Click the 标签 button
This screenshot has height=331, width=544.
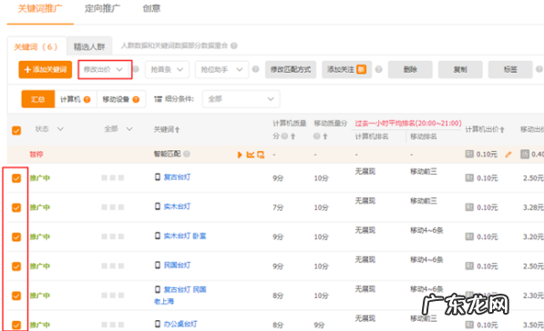(510, 70)
